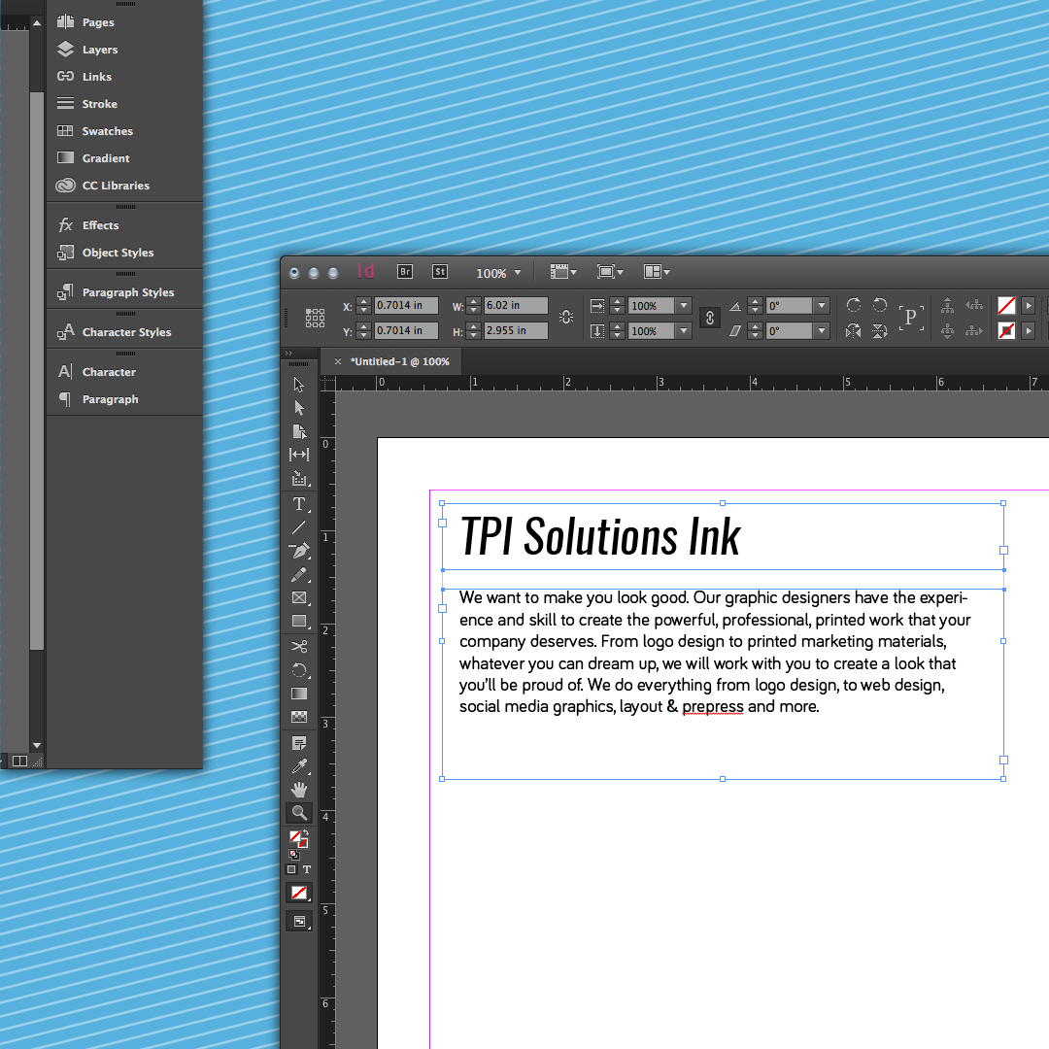This screenshot has height=1049, width=1049.
Task: Open Adobe Stock with St button
Action: [x=440, y=272]
